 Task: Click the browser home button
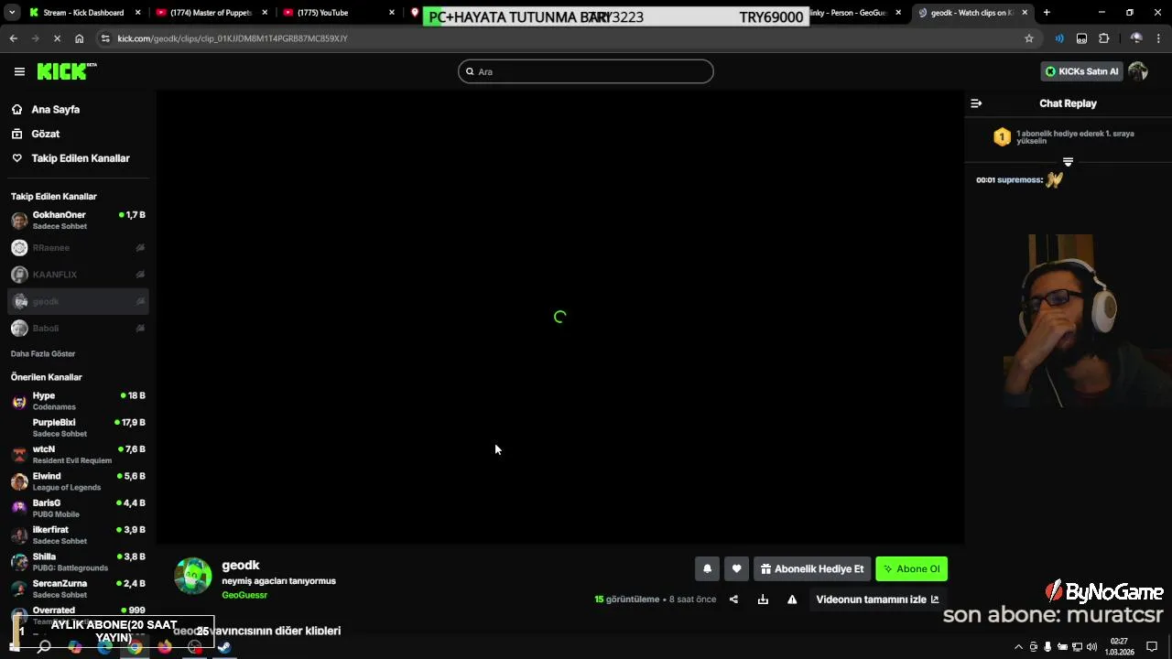(x=79, y=38)
